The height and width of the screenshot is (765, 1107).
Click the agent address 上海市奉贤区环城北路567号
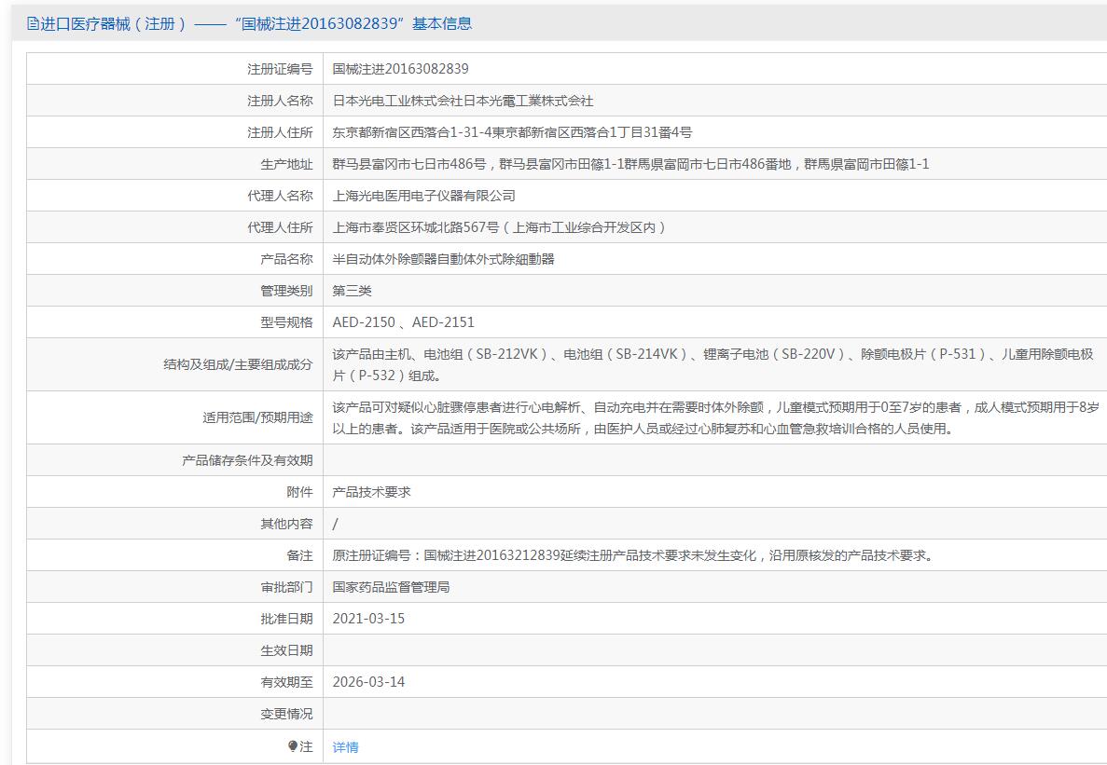pyautogui.click(x=499, y=227)
